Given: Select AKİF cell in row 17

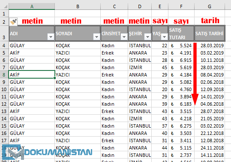Looking at the screenshot, I should (32, 140).
